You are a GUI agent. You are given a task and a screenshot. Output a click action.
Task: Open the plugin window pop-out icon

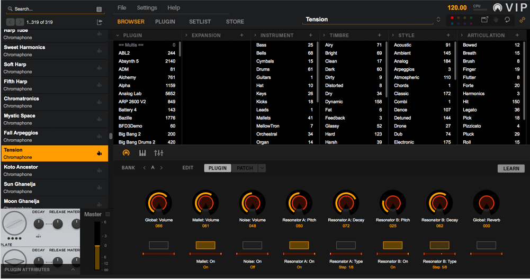click(x=484, y=20)
